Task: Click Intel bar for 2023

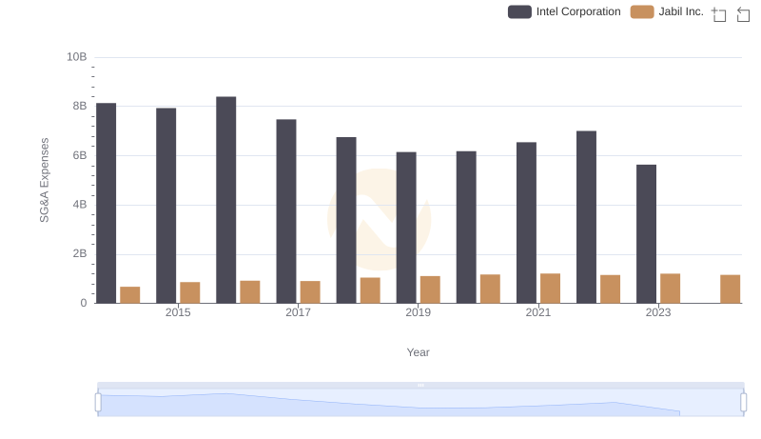Action: 647,234
